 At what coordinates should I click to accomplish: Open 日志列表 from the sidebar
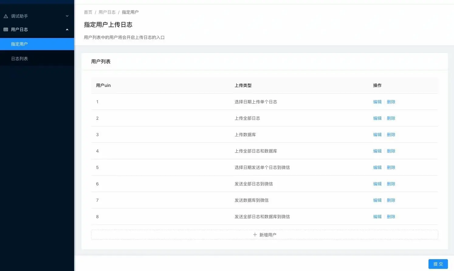(19, 58)
